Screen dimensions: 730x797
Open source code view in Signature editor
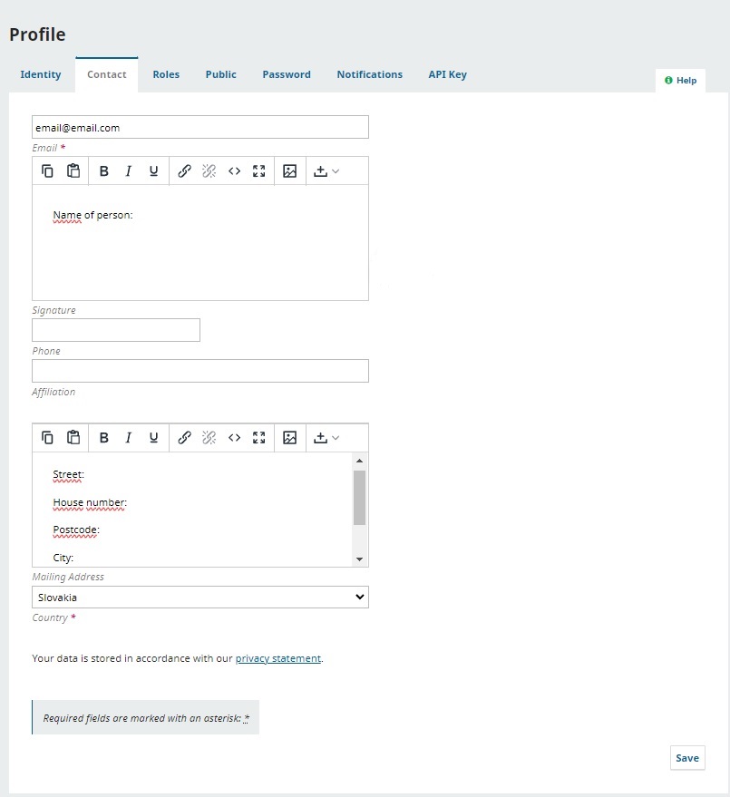pos(234,171)
